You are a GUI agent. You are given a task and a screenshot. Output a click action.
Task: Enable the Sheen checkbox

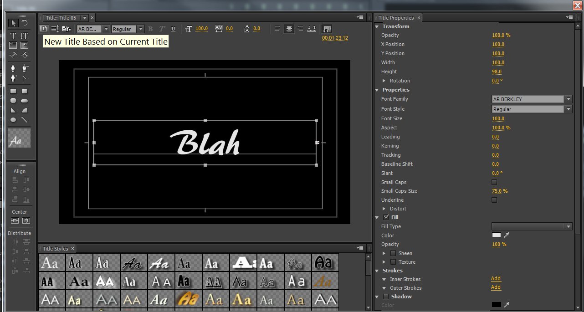click(x=393, y=253)
